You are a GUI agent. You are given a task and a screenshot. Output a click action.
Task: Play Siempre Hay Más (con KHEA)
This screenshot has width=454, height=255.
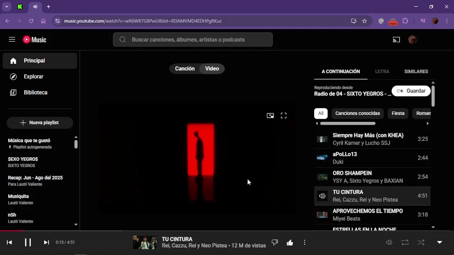[372, 139]
